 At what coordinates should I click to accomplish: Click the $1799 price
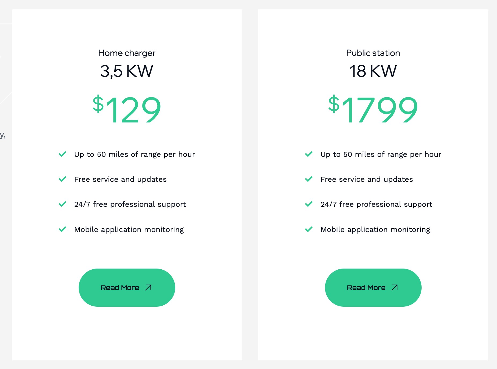[x=373, y=109]
